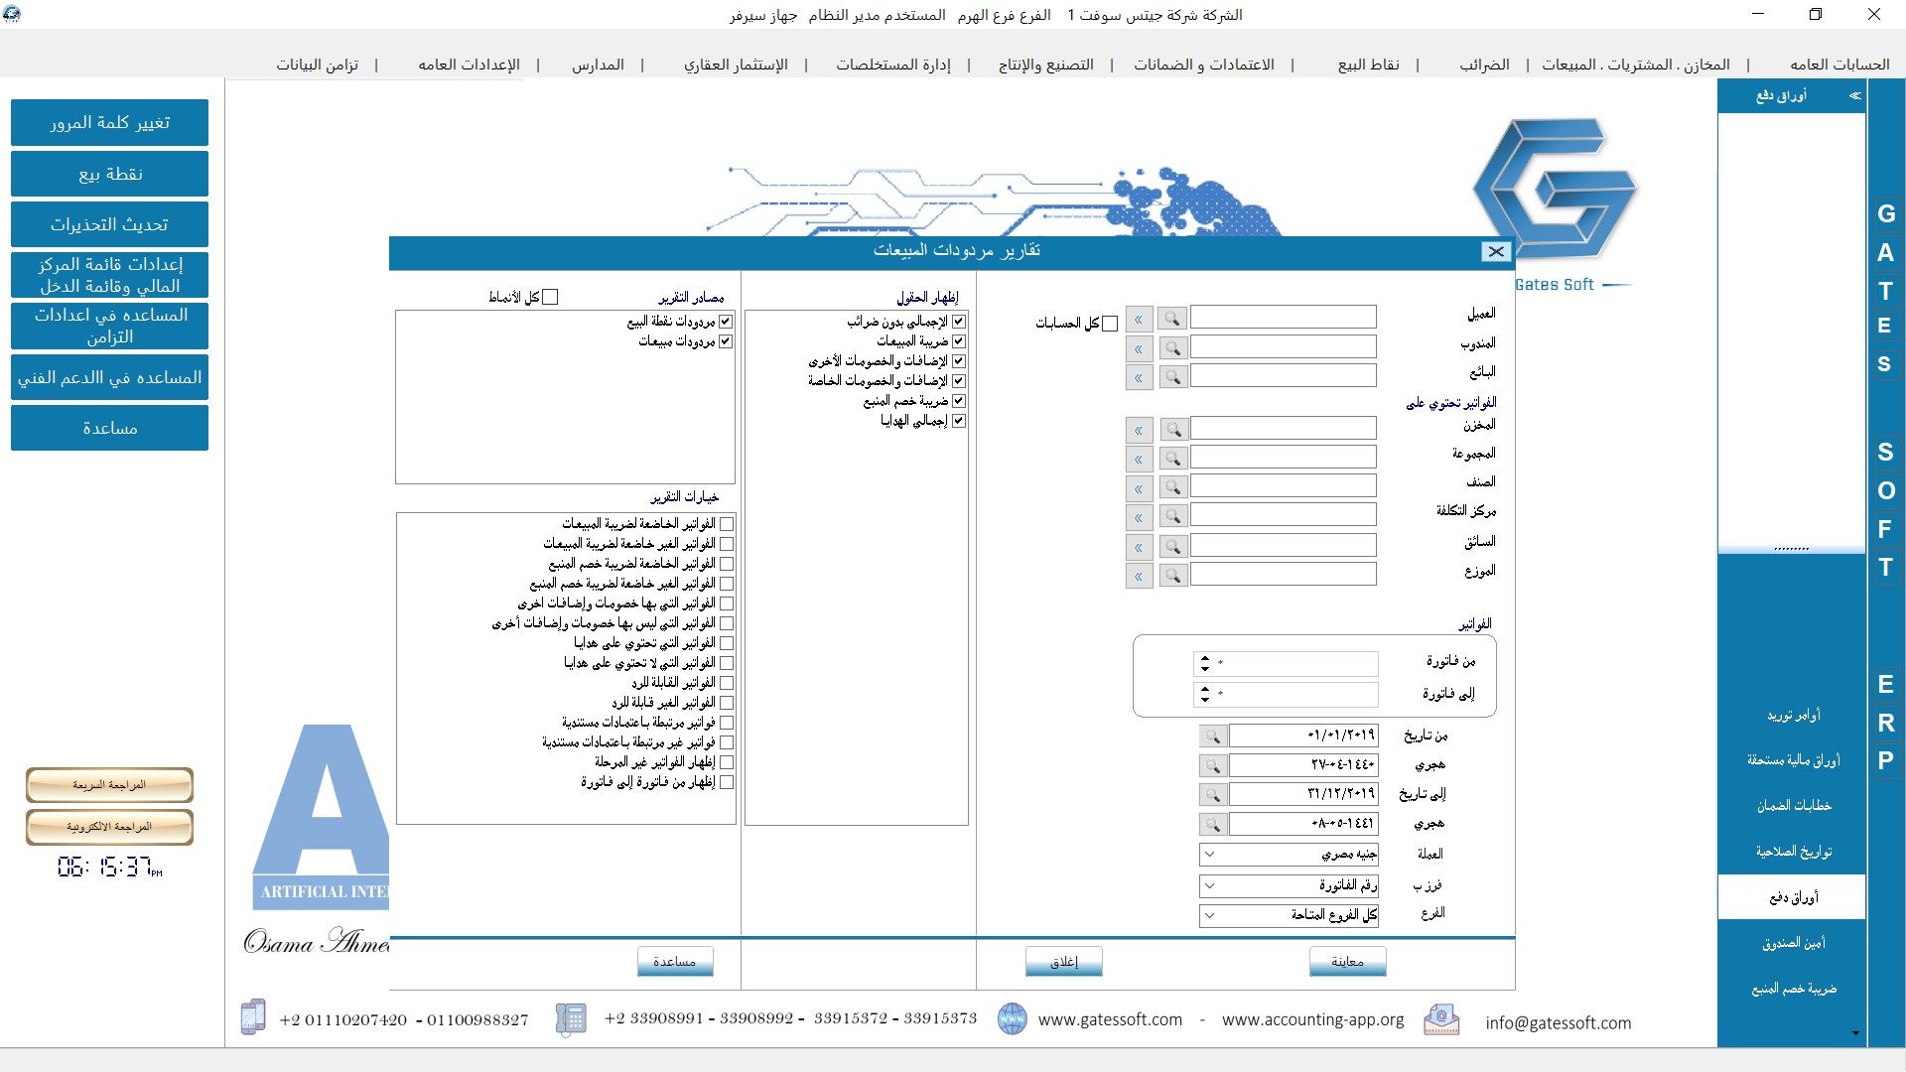1906x1072 pixels.
Task: Check the كل الحسابات checkbox
Action: coord(1110,324)
